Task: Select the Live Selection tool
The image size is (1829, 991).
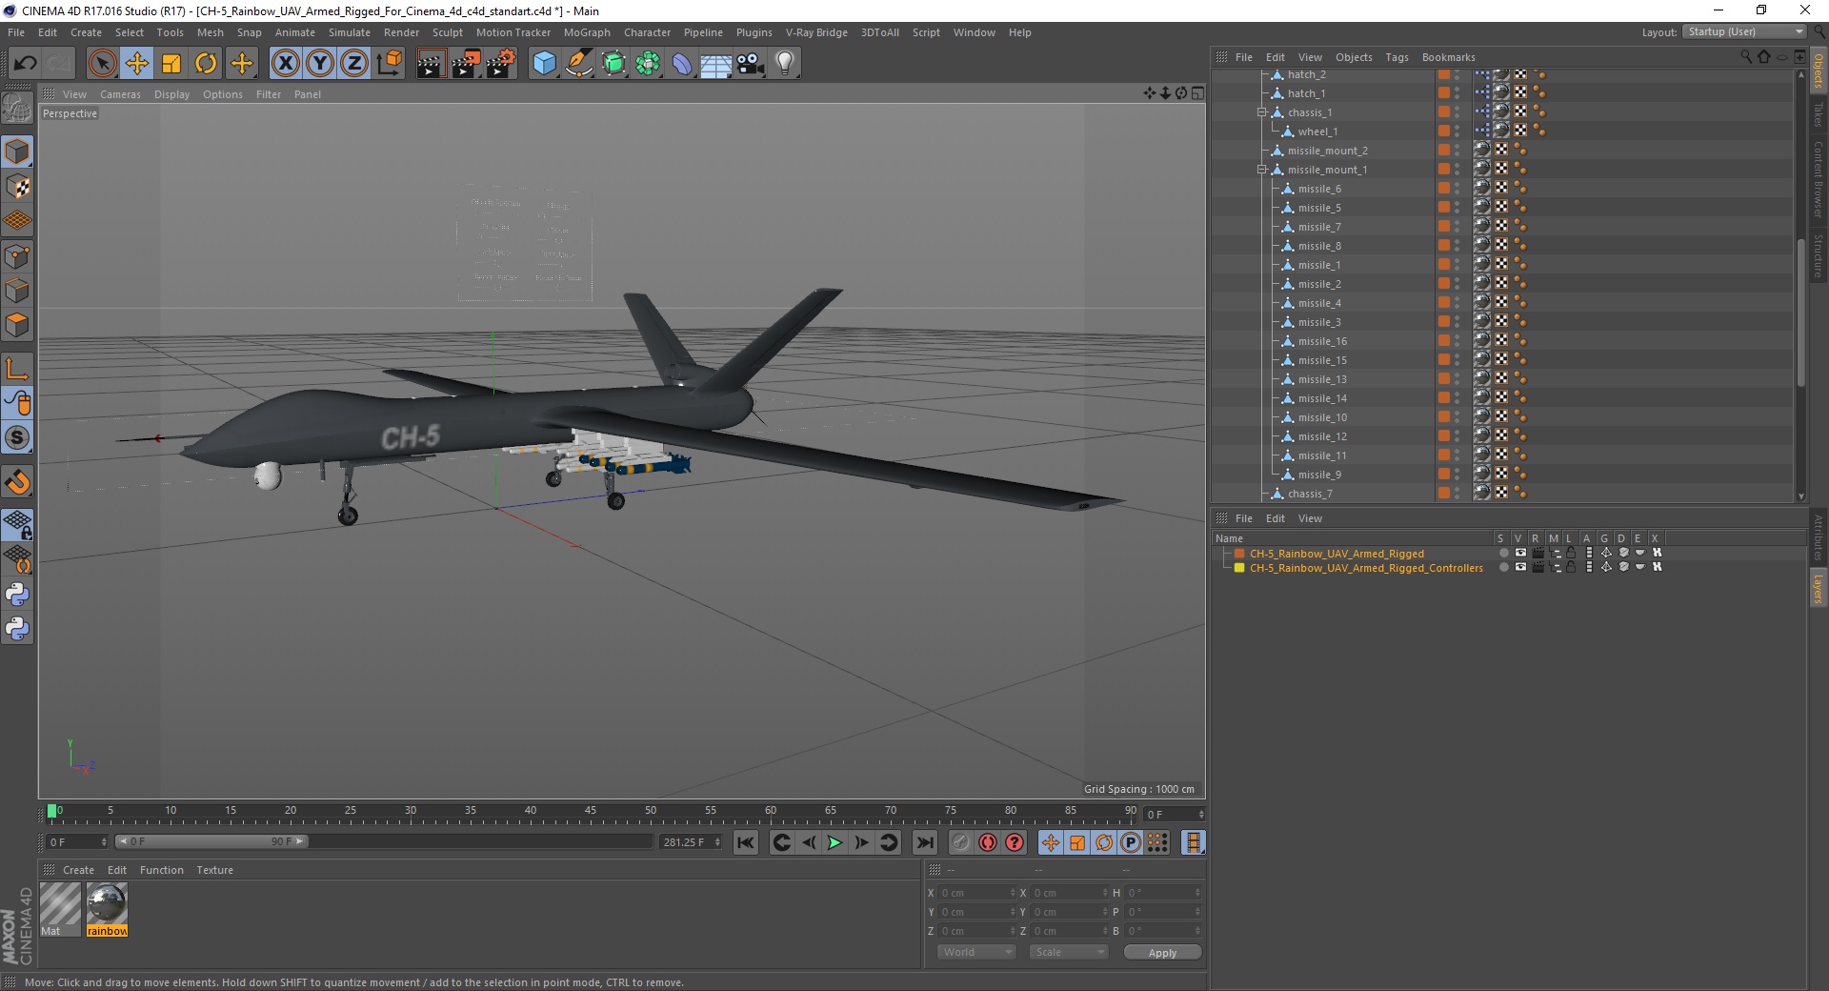Action: click(x=102, y=64)
